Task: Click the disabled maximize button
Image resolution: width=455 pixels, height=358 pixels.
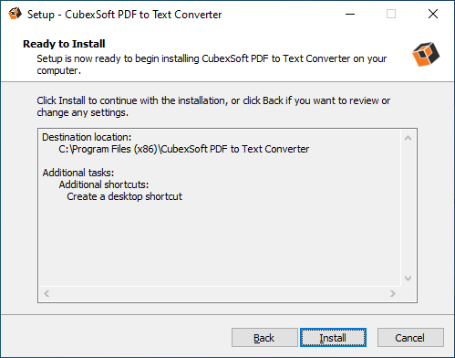Action: click(x=391, y=14)
